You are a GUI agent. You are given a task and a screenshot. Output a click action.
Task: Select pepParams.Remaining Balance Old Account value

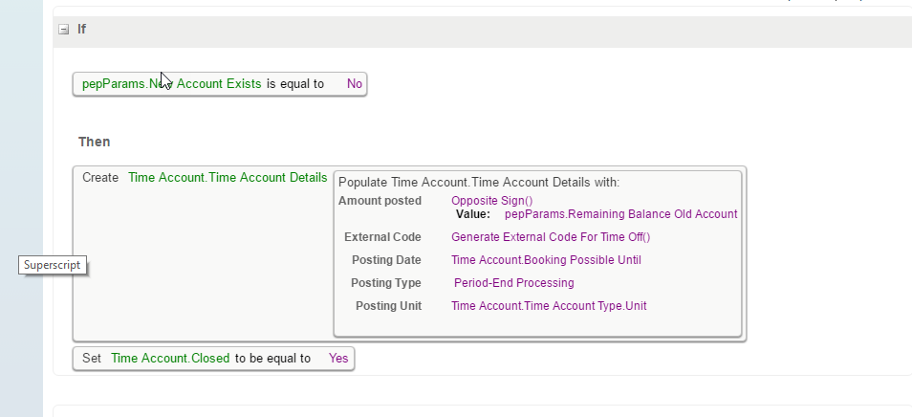pos(620,214)
